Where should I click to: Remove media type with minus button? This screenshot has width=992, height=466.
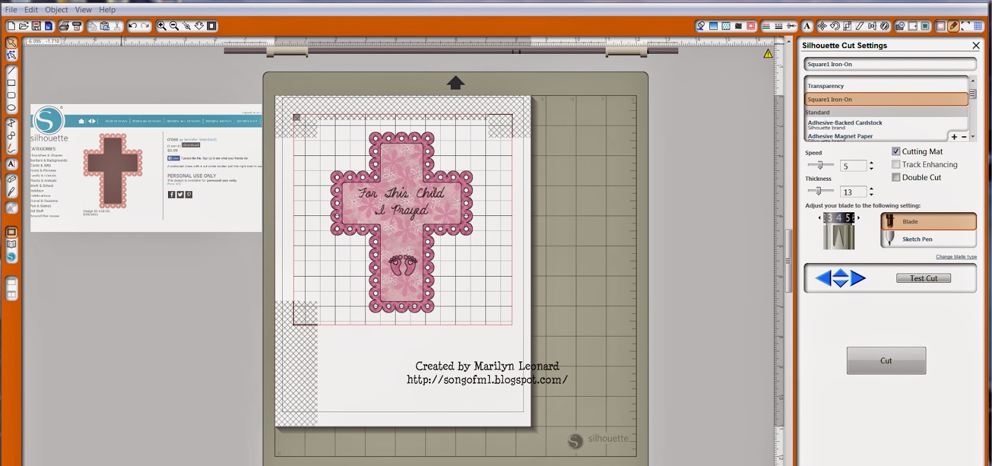[963, 137]
